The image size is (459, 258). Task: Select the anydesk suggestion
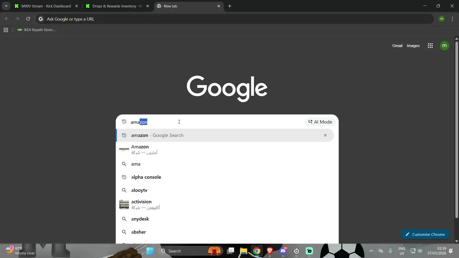point(225,219)
